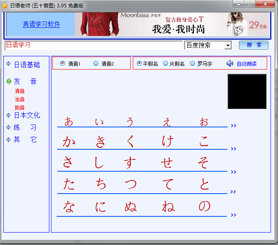Close the 日语老师 window
278x245 pixels.
[x=265, y=4]
